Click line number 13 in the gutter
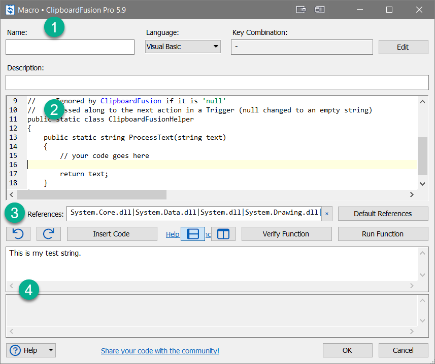Viewport: 435px width, 364px height. point(13,138)
